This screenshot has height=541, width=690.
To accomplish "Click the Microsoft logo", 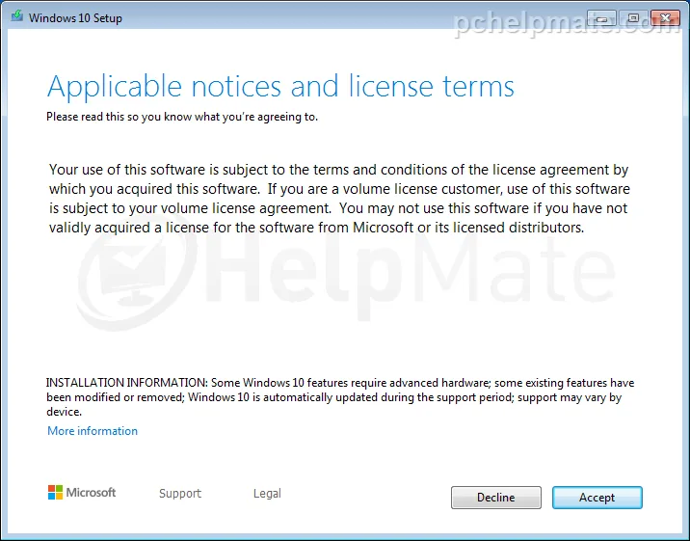I will (x=82, y=492).
